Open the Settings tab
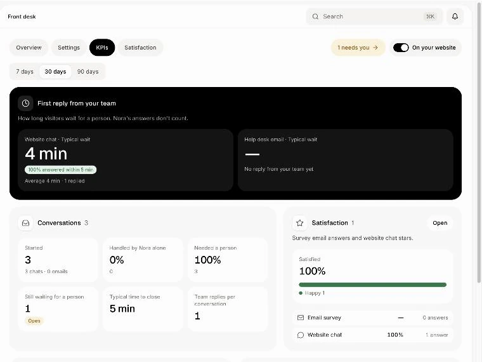Viewport: 482px width, 362px height. 69,48
